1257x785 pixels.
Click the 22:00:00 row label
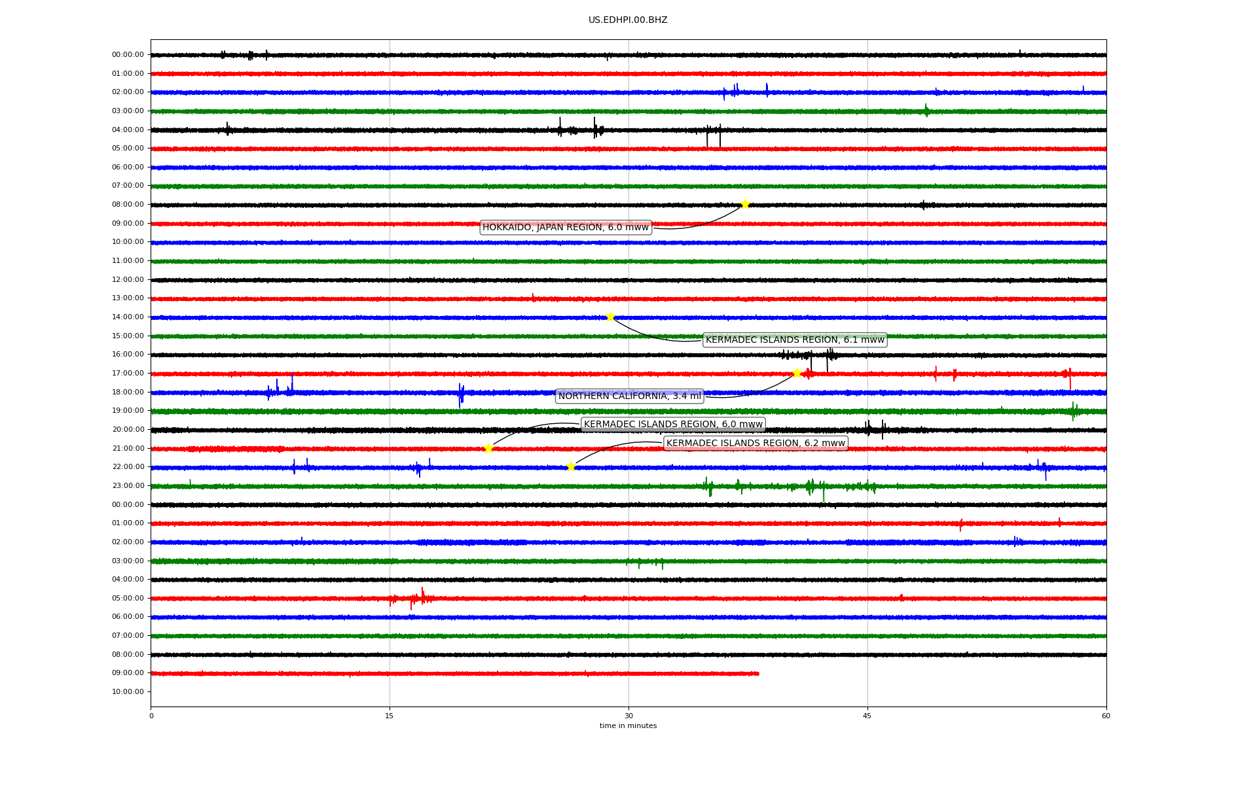click(x=128, y=467)
